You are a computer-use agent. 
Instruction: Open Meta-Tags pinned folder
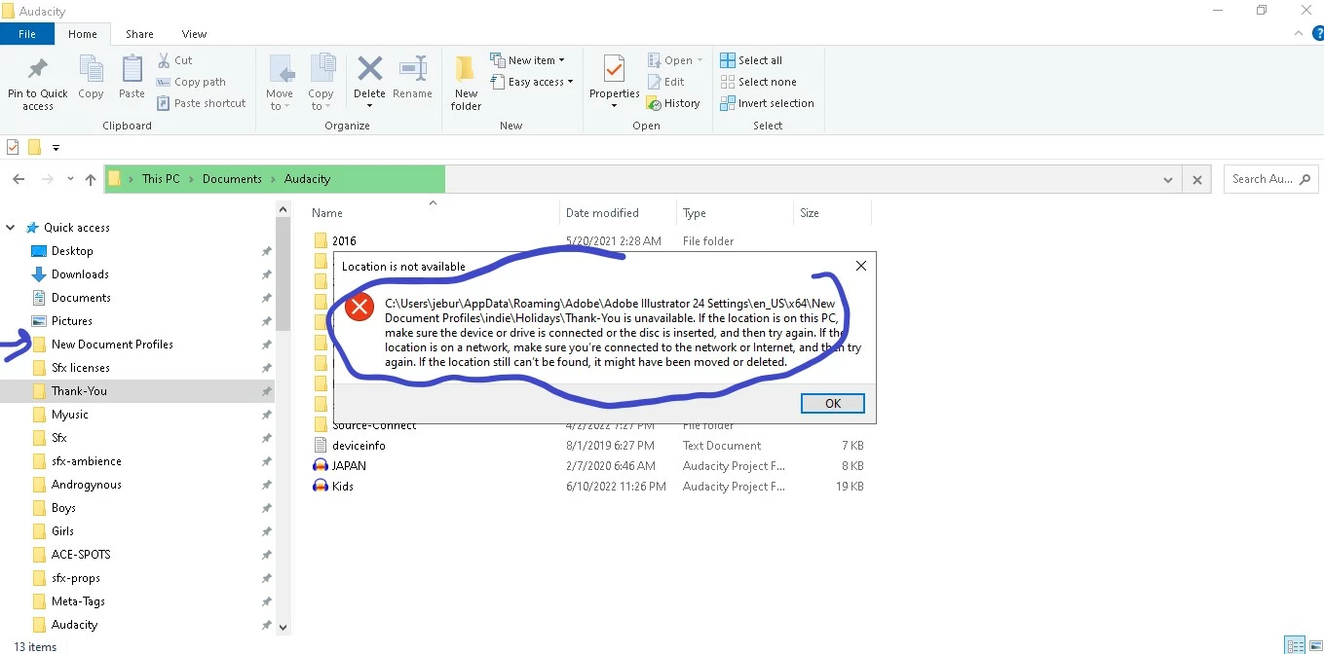pos(78,601)
